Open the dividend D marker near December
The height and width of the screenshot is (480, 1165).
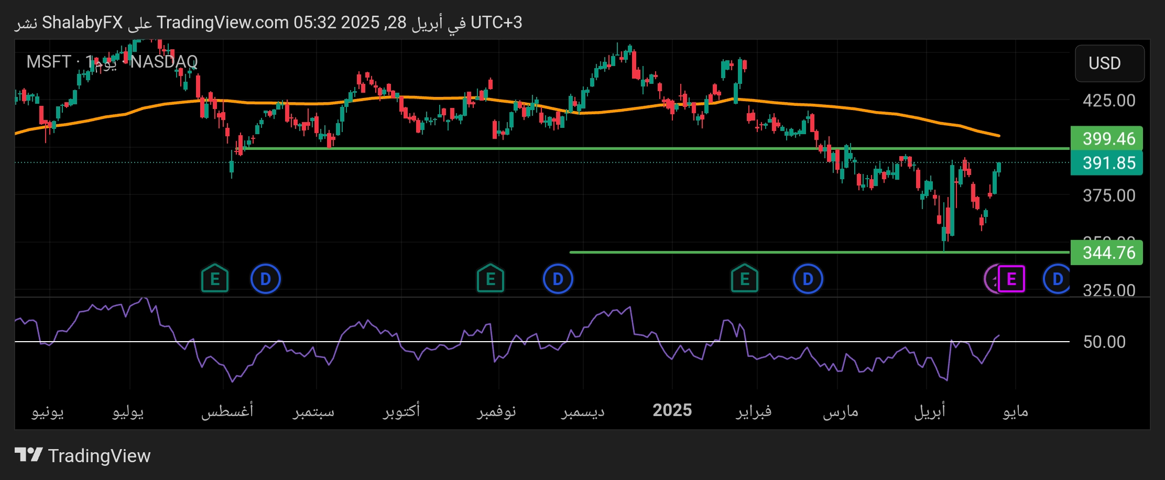558,279
